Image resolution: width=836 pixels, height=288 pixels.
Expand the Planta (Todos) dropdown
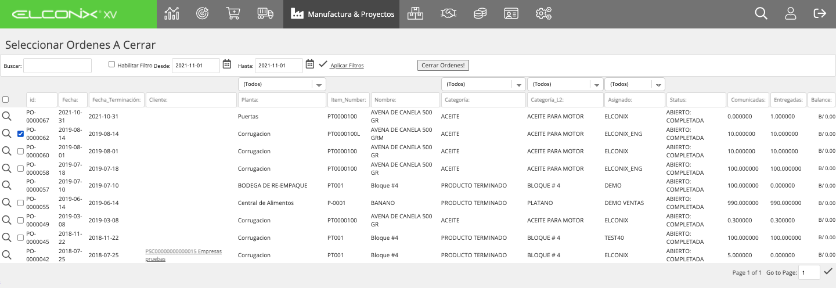pos(282,84)
